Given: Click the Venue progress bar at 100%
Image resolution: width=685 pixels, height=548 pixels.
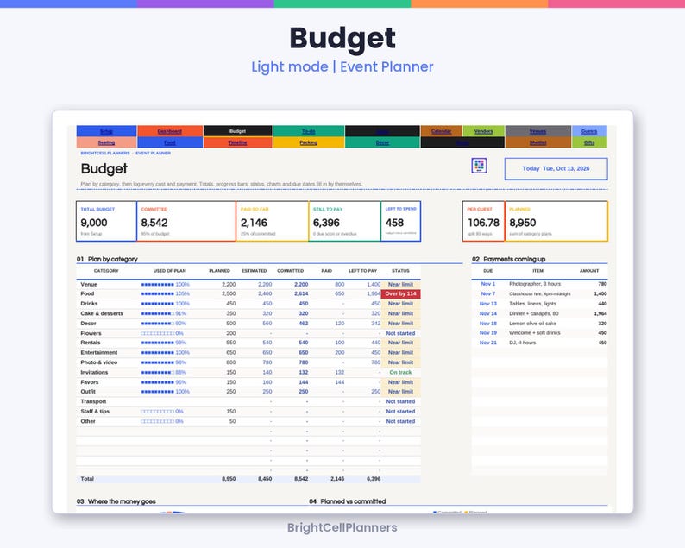Looking at the screenshot, I should tap(165, 285).
